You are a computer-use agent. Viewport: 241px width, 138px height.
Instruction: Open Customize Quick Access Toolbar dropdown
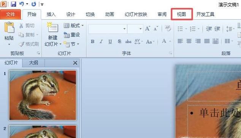[x=42, y=5]
